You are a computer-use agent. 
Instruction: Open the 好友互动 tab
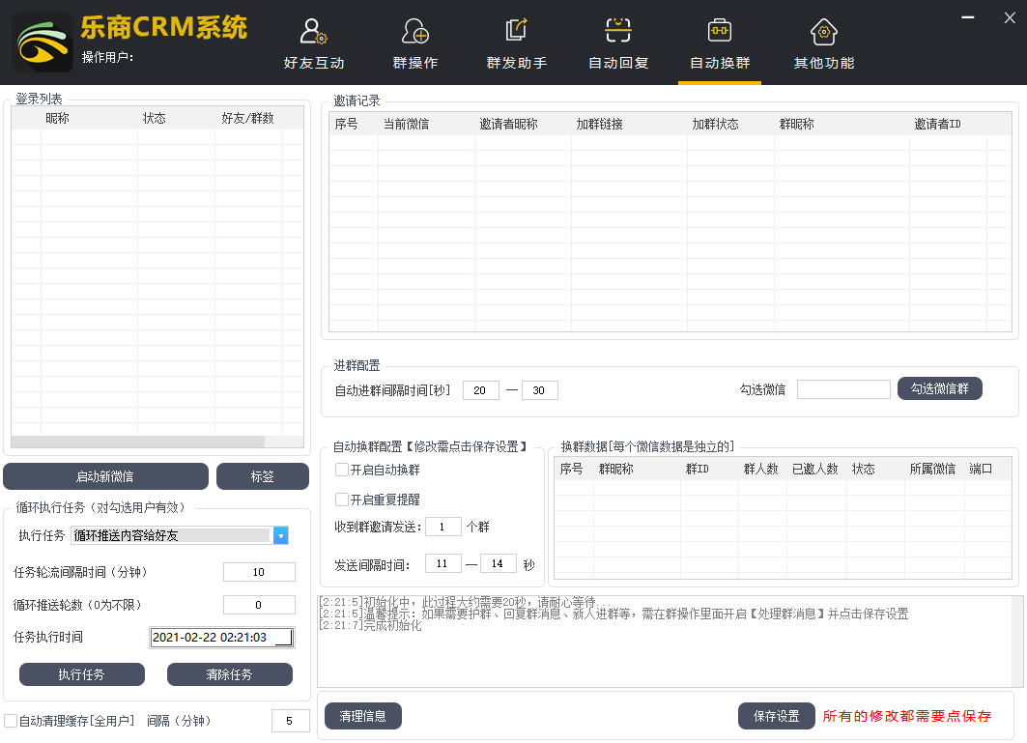(x=314, y=63)
